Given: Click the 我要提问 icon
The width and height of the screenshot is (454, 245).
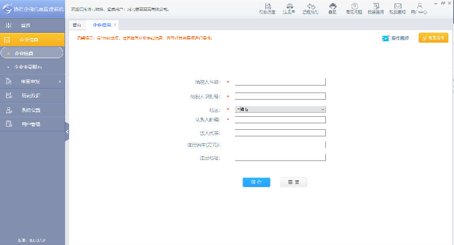Looking at the screenshot, I should pos(376,9).
